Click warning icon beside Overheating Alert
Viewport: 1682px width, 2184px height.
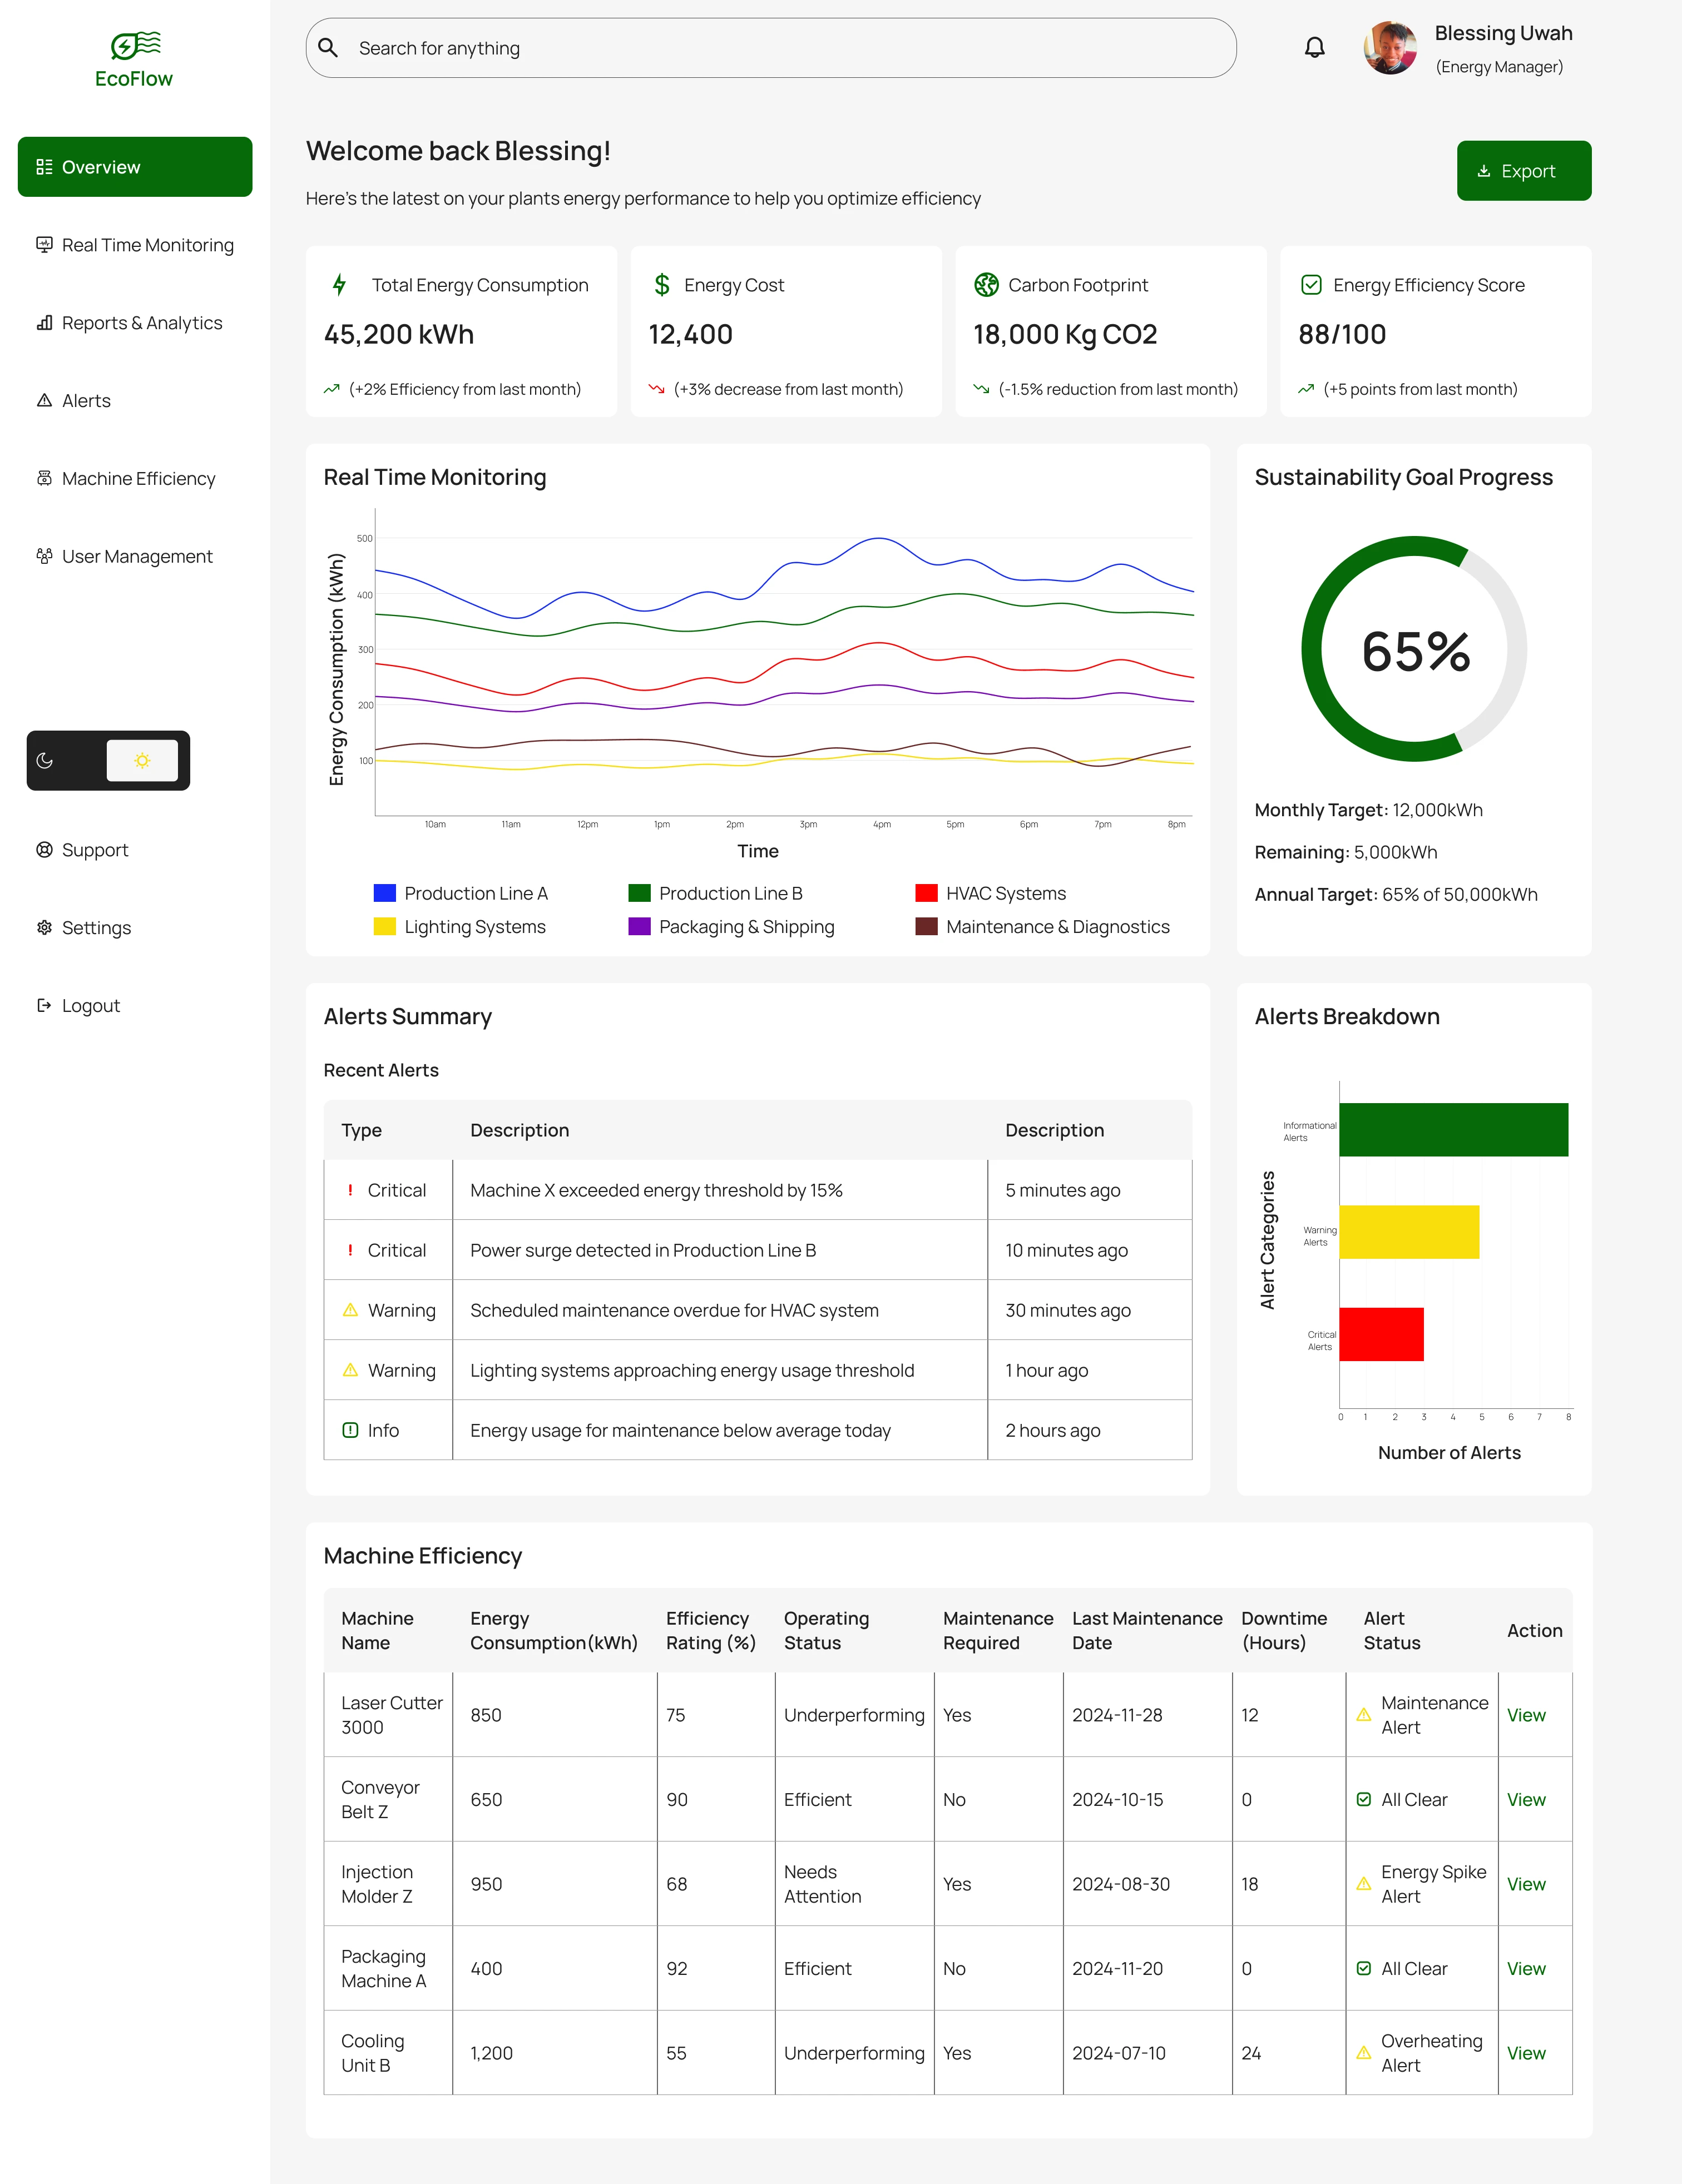point(1363,2053)
